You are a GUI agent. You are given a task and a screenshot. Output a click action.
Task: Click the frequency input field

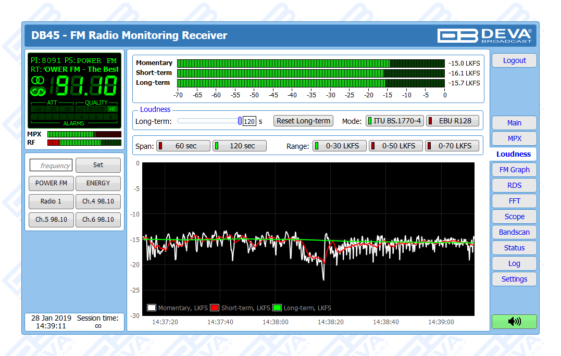pyautogui.click(x=51, y=166)
